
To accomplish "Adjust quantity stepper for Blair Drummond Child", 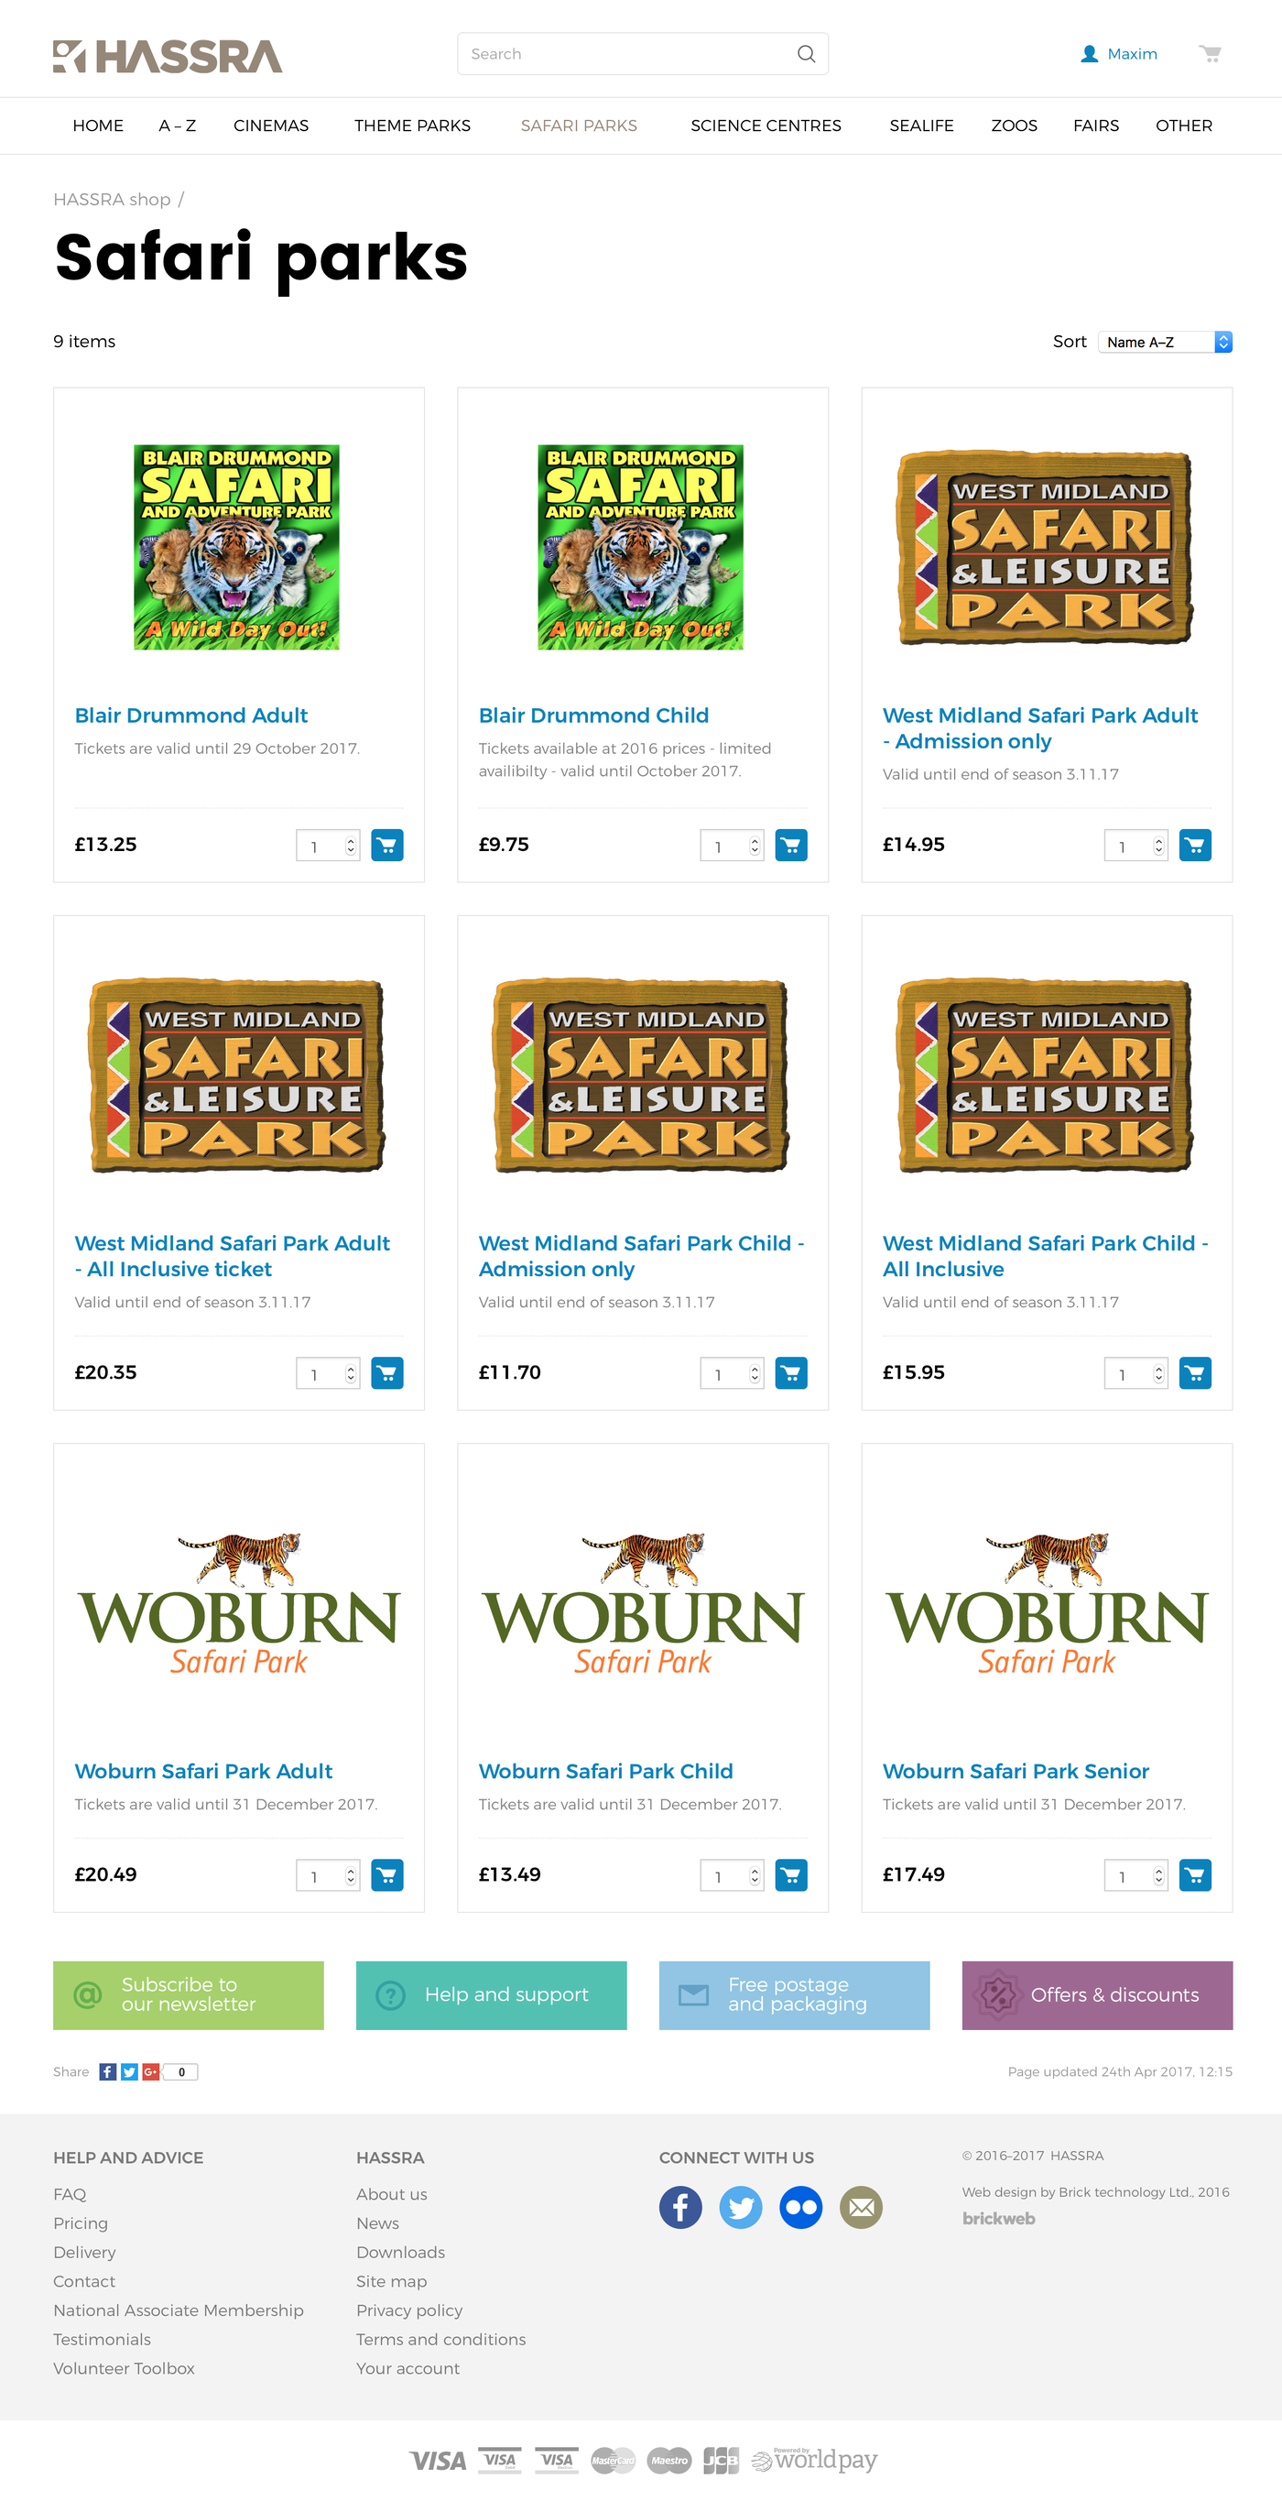I will point(732,846).
